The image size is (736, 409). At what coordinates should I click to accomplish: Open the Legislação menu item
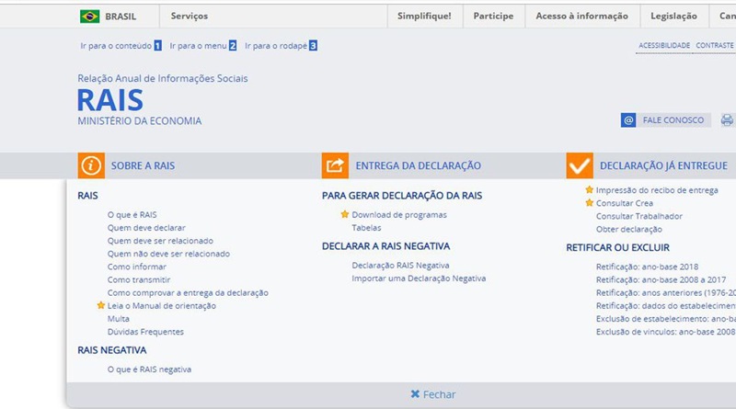click(673, 16)
